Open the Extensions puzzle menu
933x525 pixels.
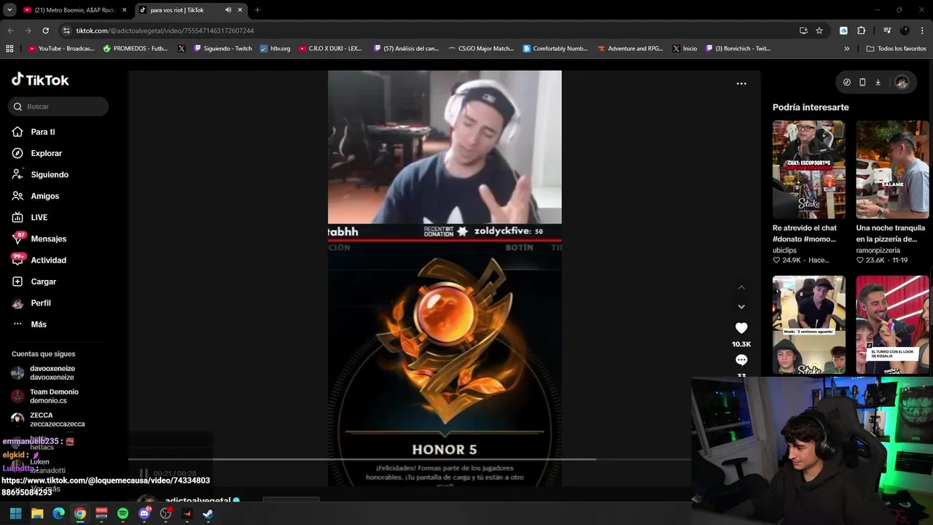point(861,31)
